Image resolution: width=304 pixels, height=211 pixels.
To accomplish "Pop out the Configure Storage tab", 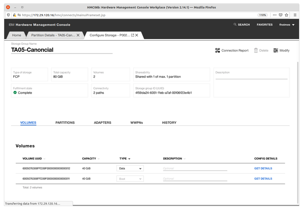I will pyautogui.click(x=133, y=35).
